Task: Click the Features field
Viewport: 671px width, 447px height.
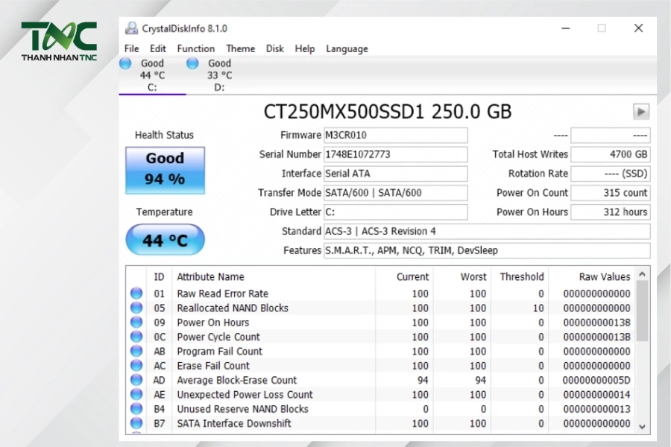Action: click(x=487, y=250)
